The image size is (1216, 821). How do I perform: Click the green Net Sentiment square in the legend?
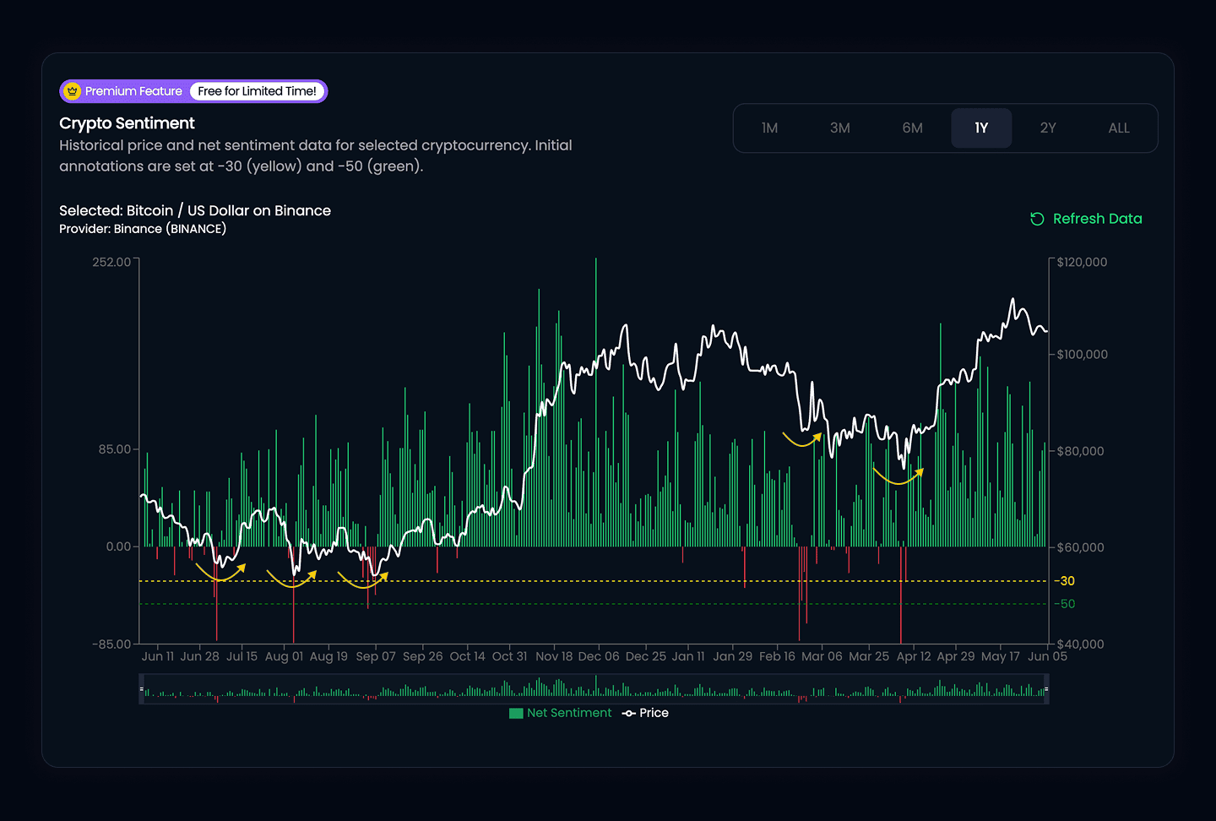tap(515, 713)
